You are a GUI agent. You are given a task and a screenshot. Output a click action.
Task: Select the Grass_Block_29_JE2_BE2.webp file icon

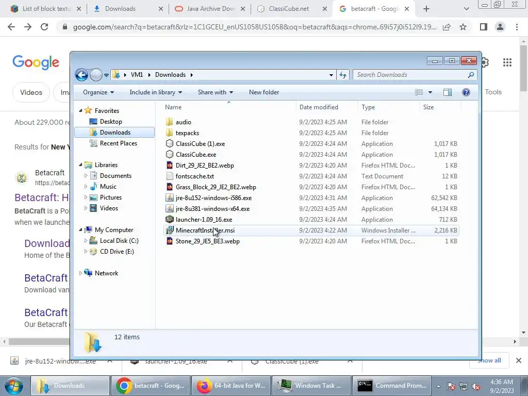[169, 187]
